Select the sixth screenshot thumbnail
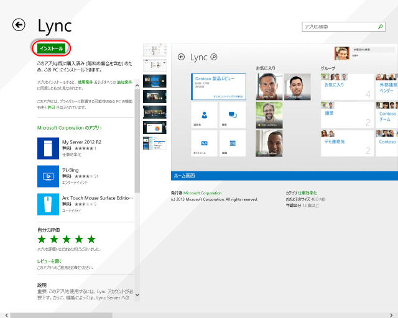This screenshot has height=318, width=398. (155, 127)
